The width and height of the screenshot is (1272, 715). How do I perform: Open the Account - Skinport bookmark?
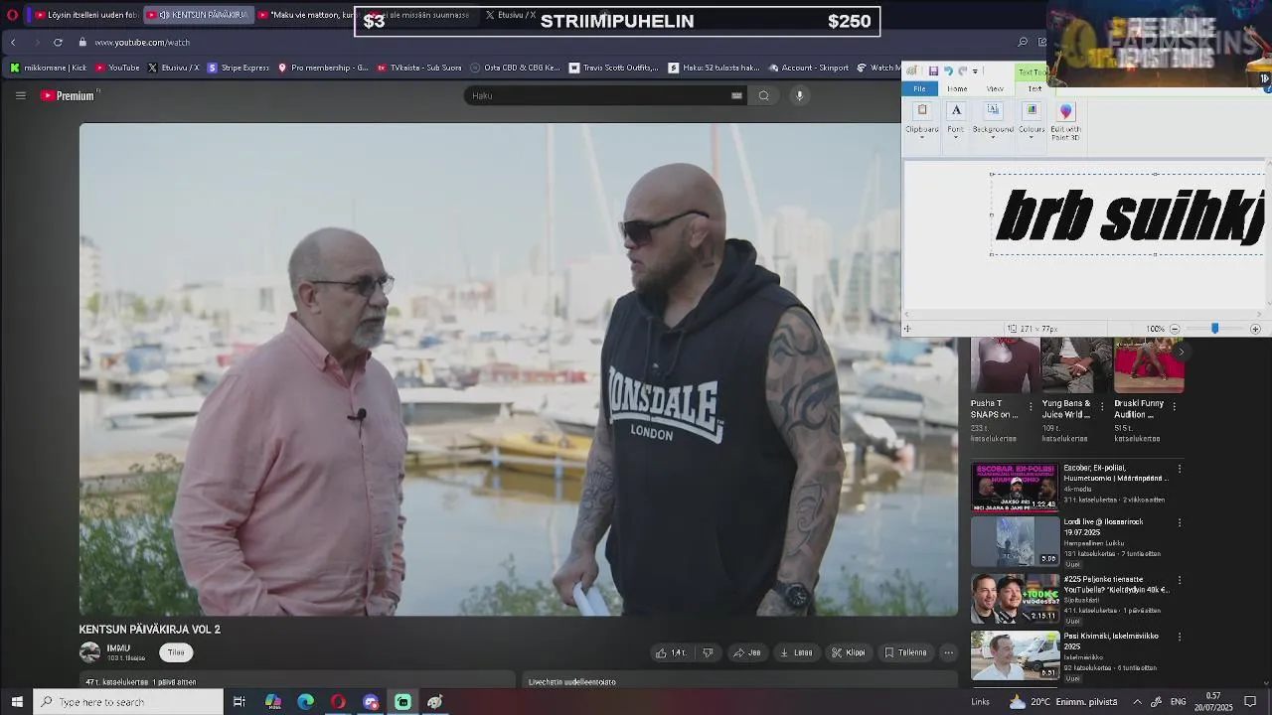pyautogui.click(x=807, y=68)
